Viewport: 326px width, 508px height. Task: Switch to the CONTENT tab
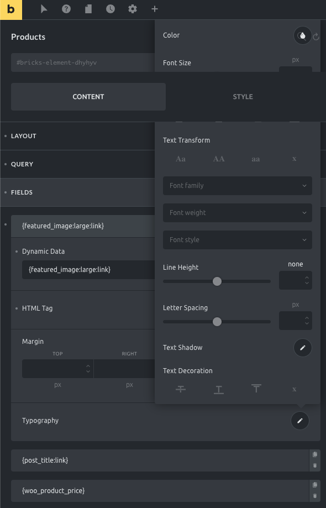click(x=88, y=97)
